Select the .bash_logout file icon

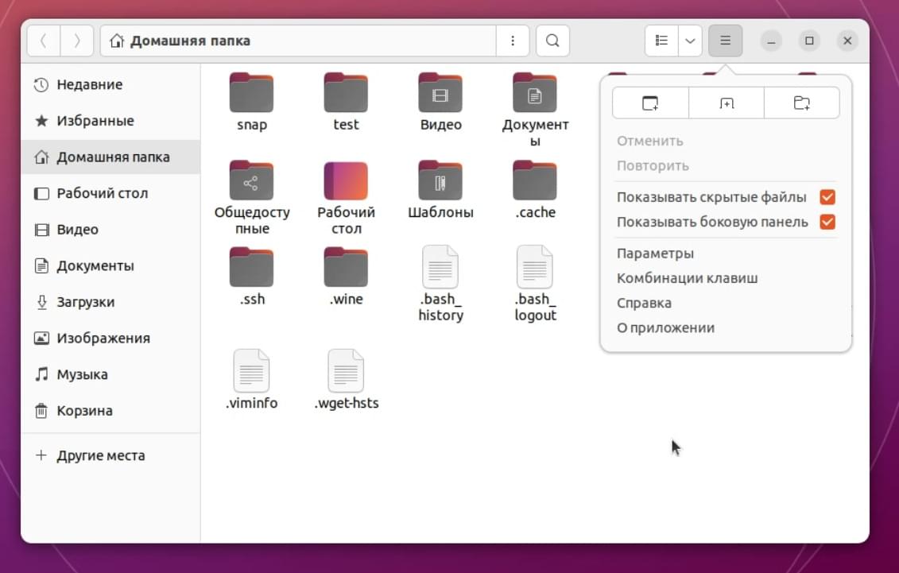click(535, 267)
